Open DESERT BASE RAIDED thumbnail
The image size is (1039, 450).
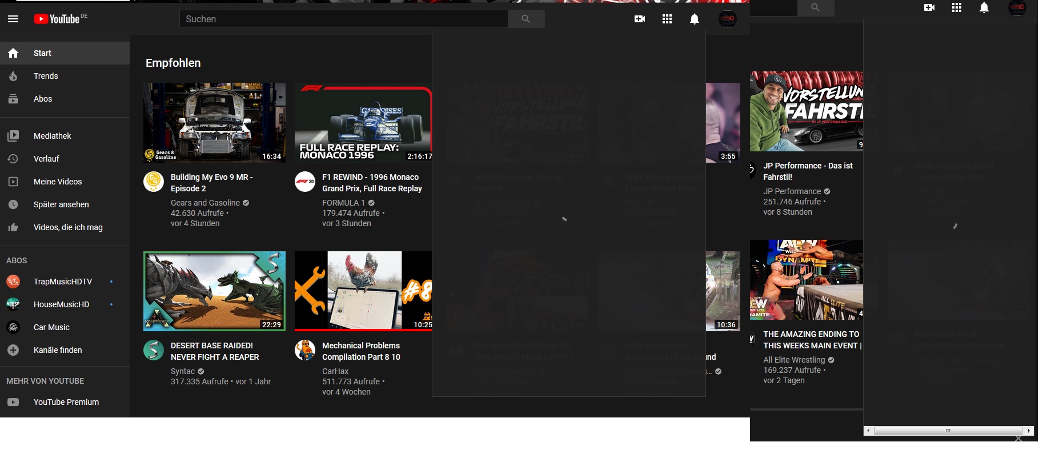pyautogui.click(x=214, y=291)
